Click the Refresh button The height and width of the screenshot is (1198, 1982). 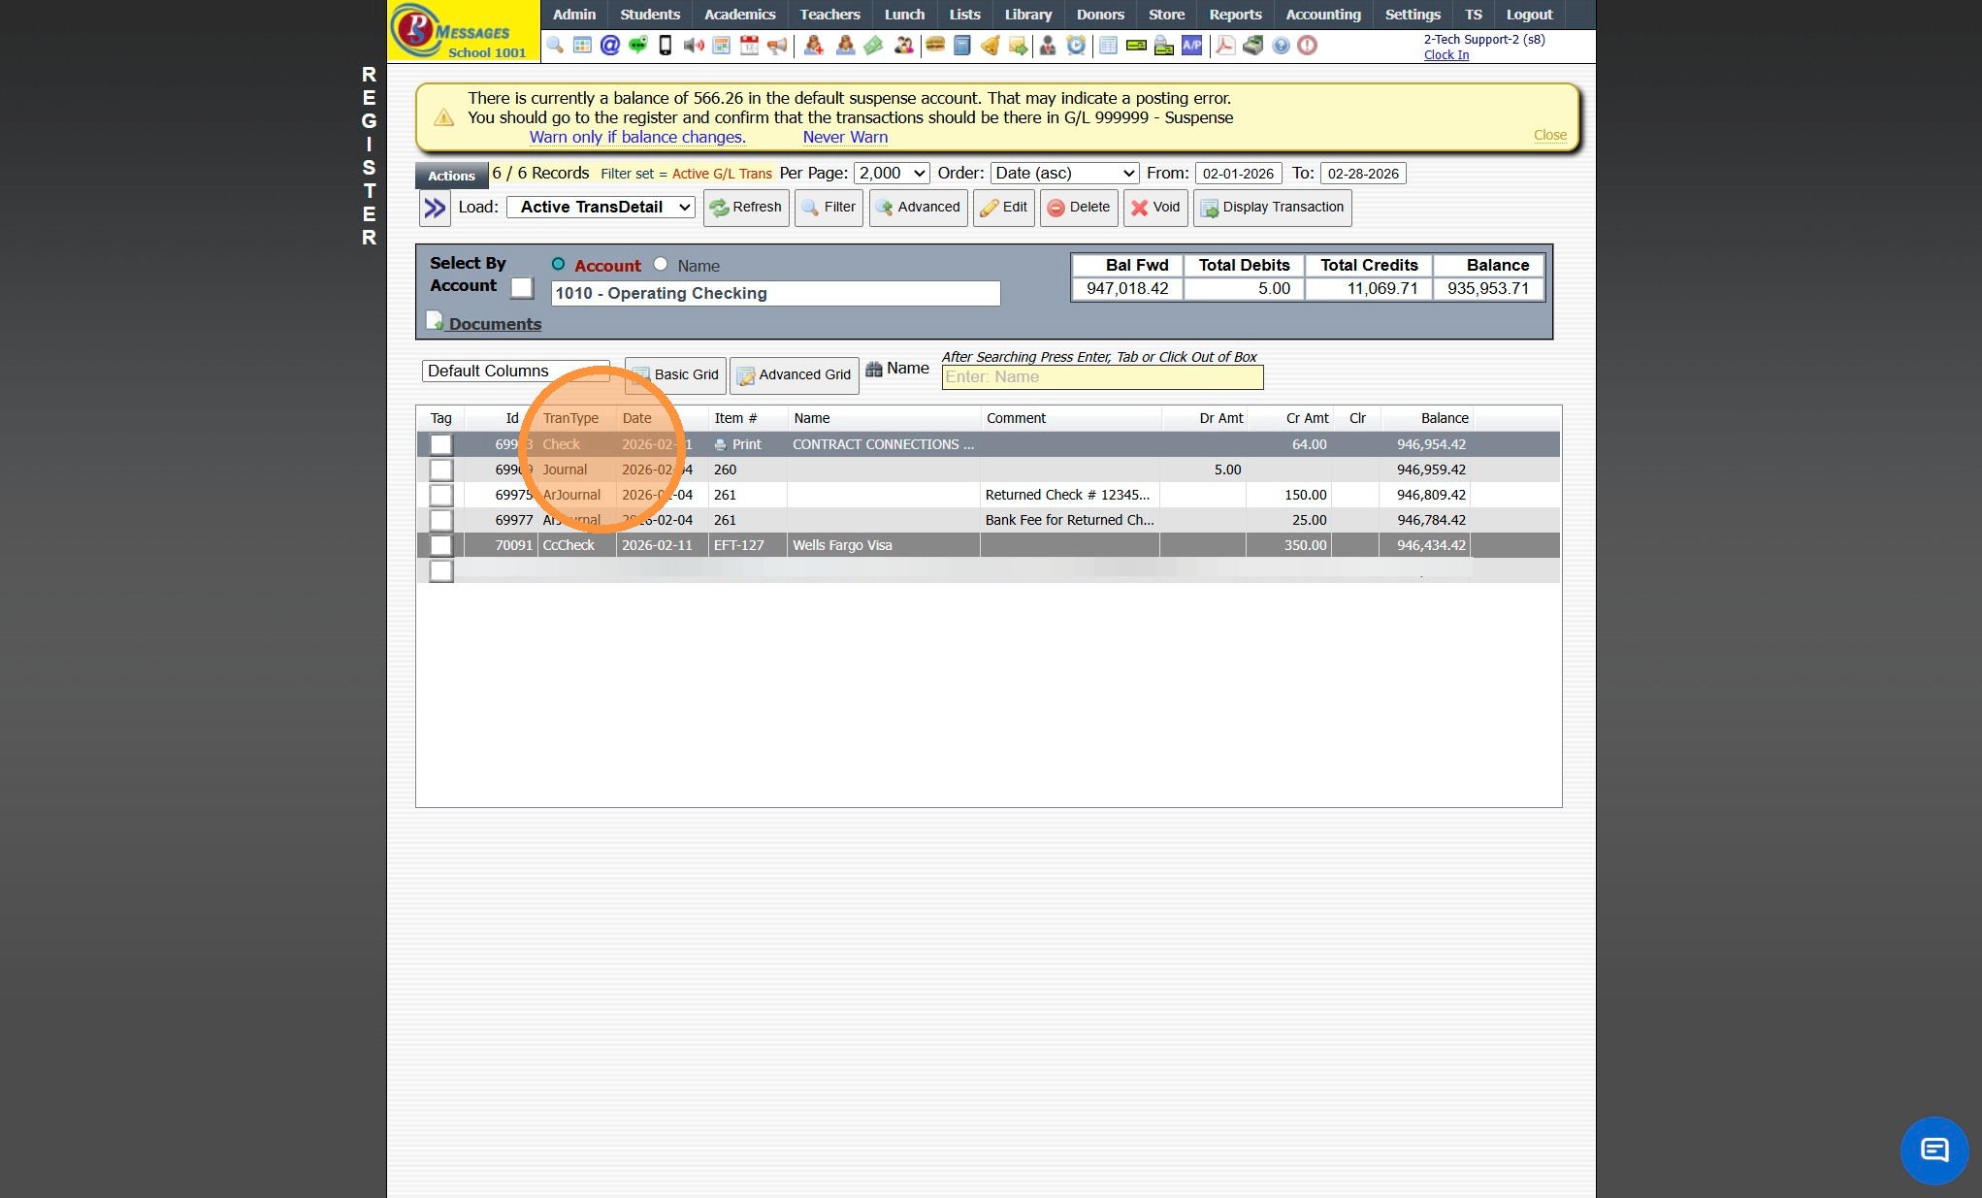[746, 208]
